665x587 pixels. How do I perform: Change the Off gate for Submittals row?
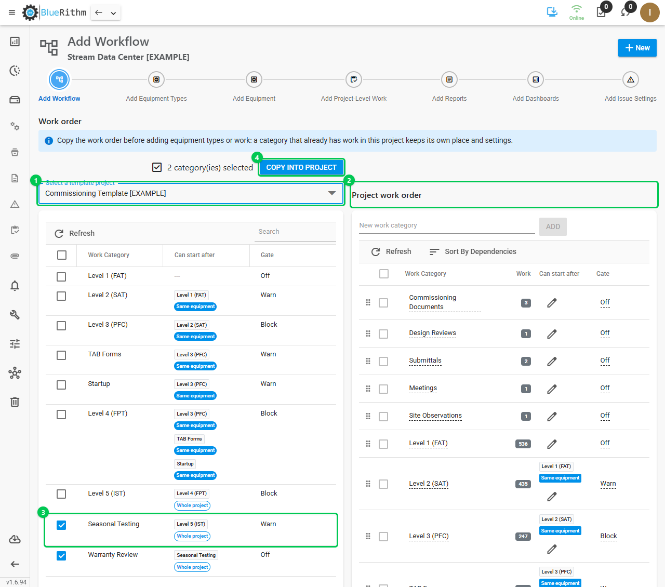(x=605, y=361)
